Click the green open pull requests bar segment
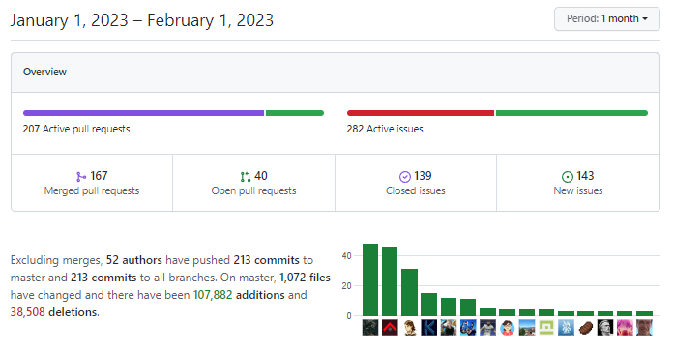The width and height of the screenshot is (674, 351). coord(294,113)
